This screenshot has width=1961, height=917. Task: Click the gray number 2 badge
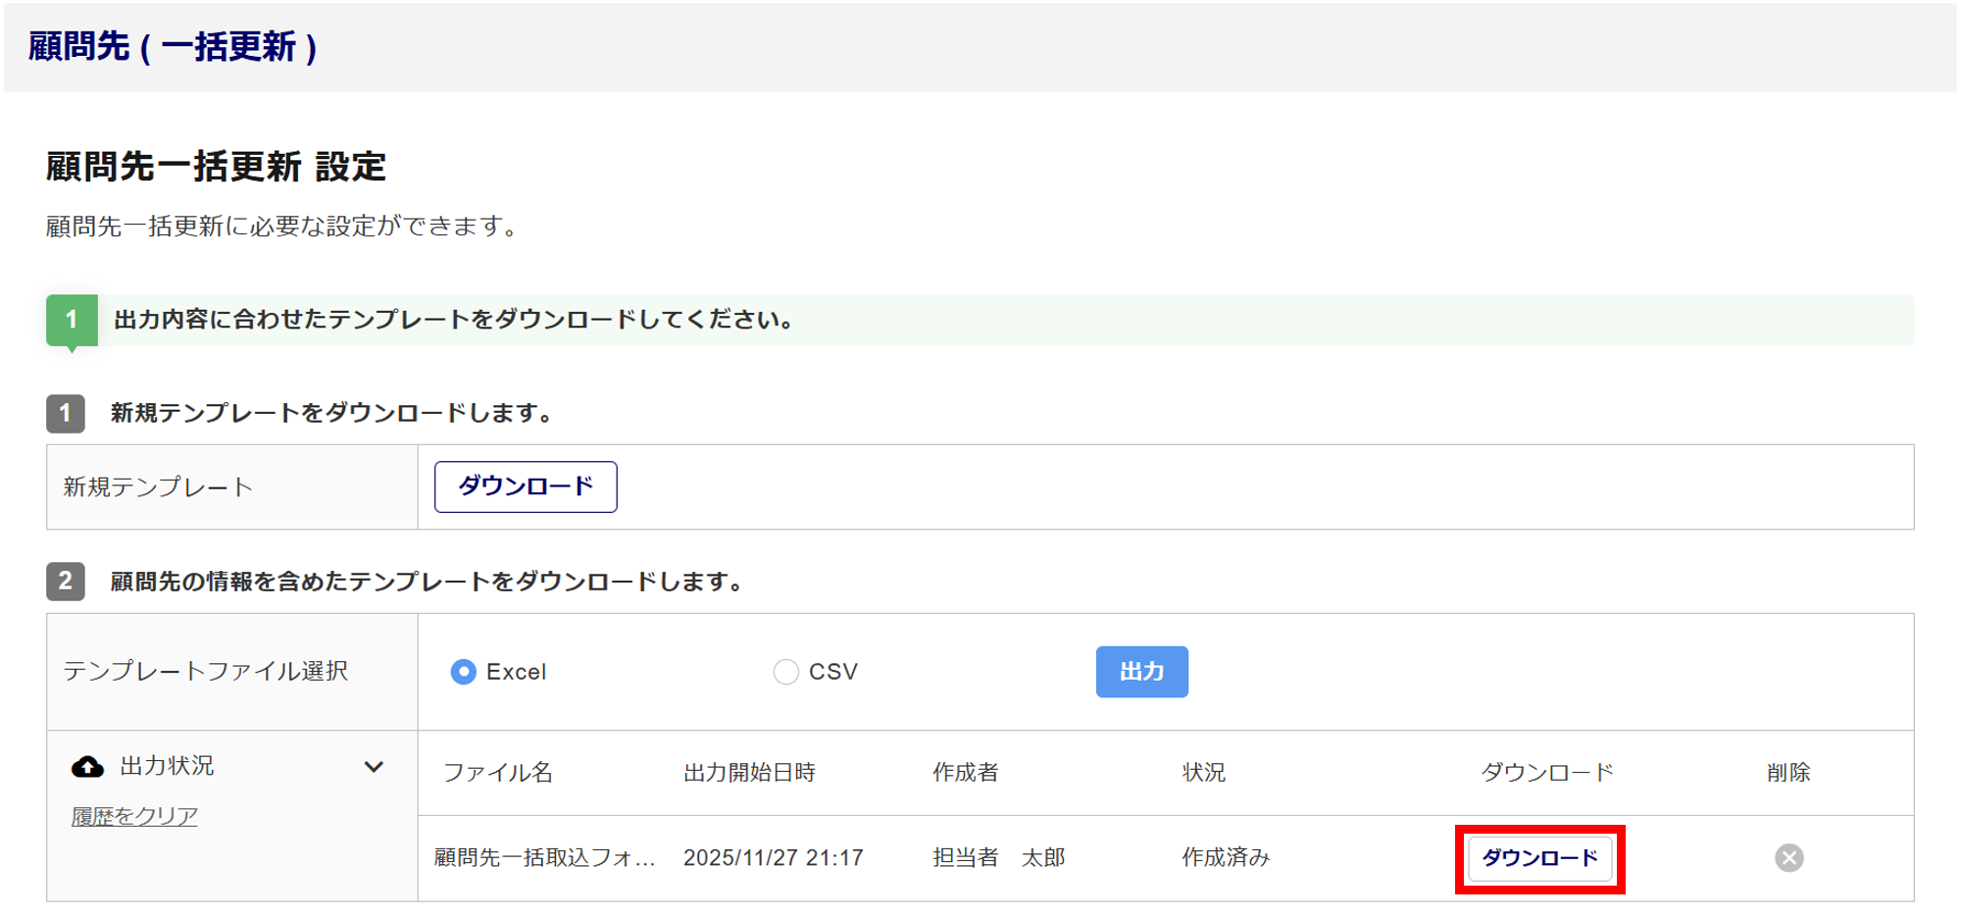[x=66, y=582]
